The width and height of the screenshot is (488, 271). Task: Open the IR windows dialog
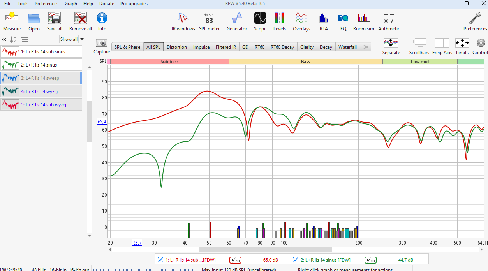click(183, 21)
